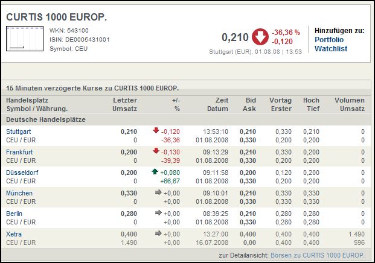Select ISIN DE0005431001 text

[x=79, y=40]
